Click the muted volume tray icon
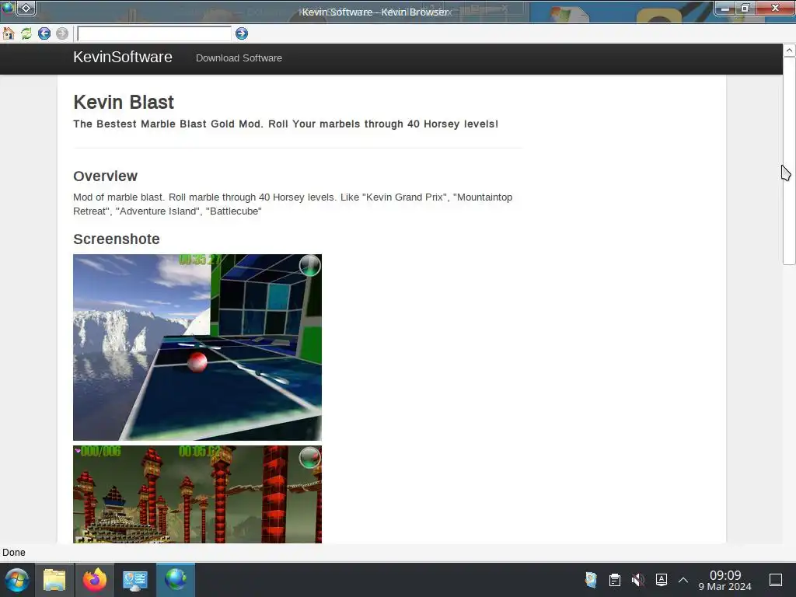Image resolution: width=796 pixels, height=597 pixels. [638, 580]
